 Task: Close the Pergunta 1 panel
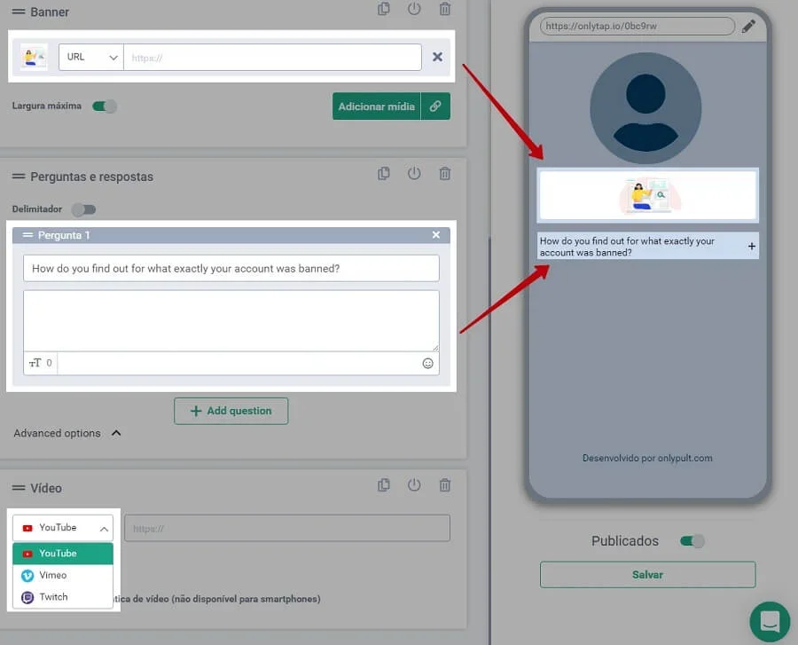(x=435, y=235)
